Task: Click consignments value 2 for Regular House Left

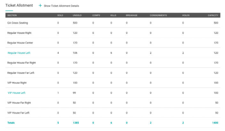Action: (151, 53)
